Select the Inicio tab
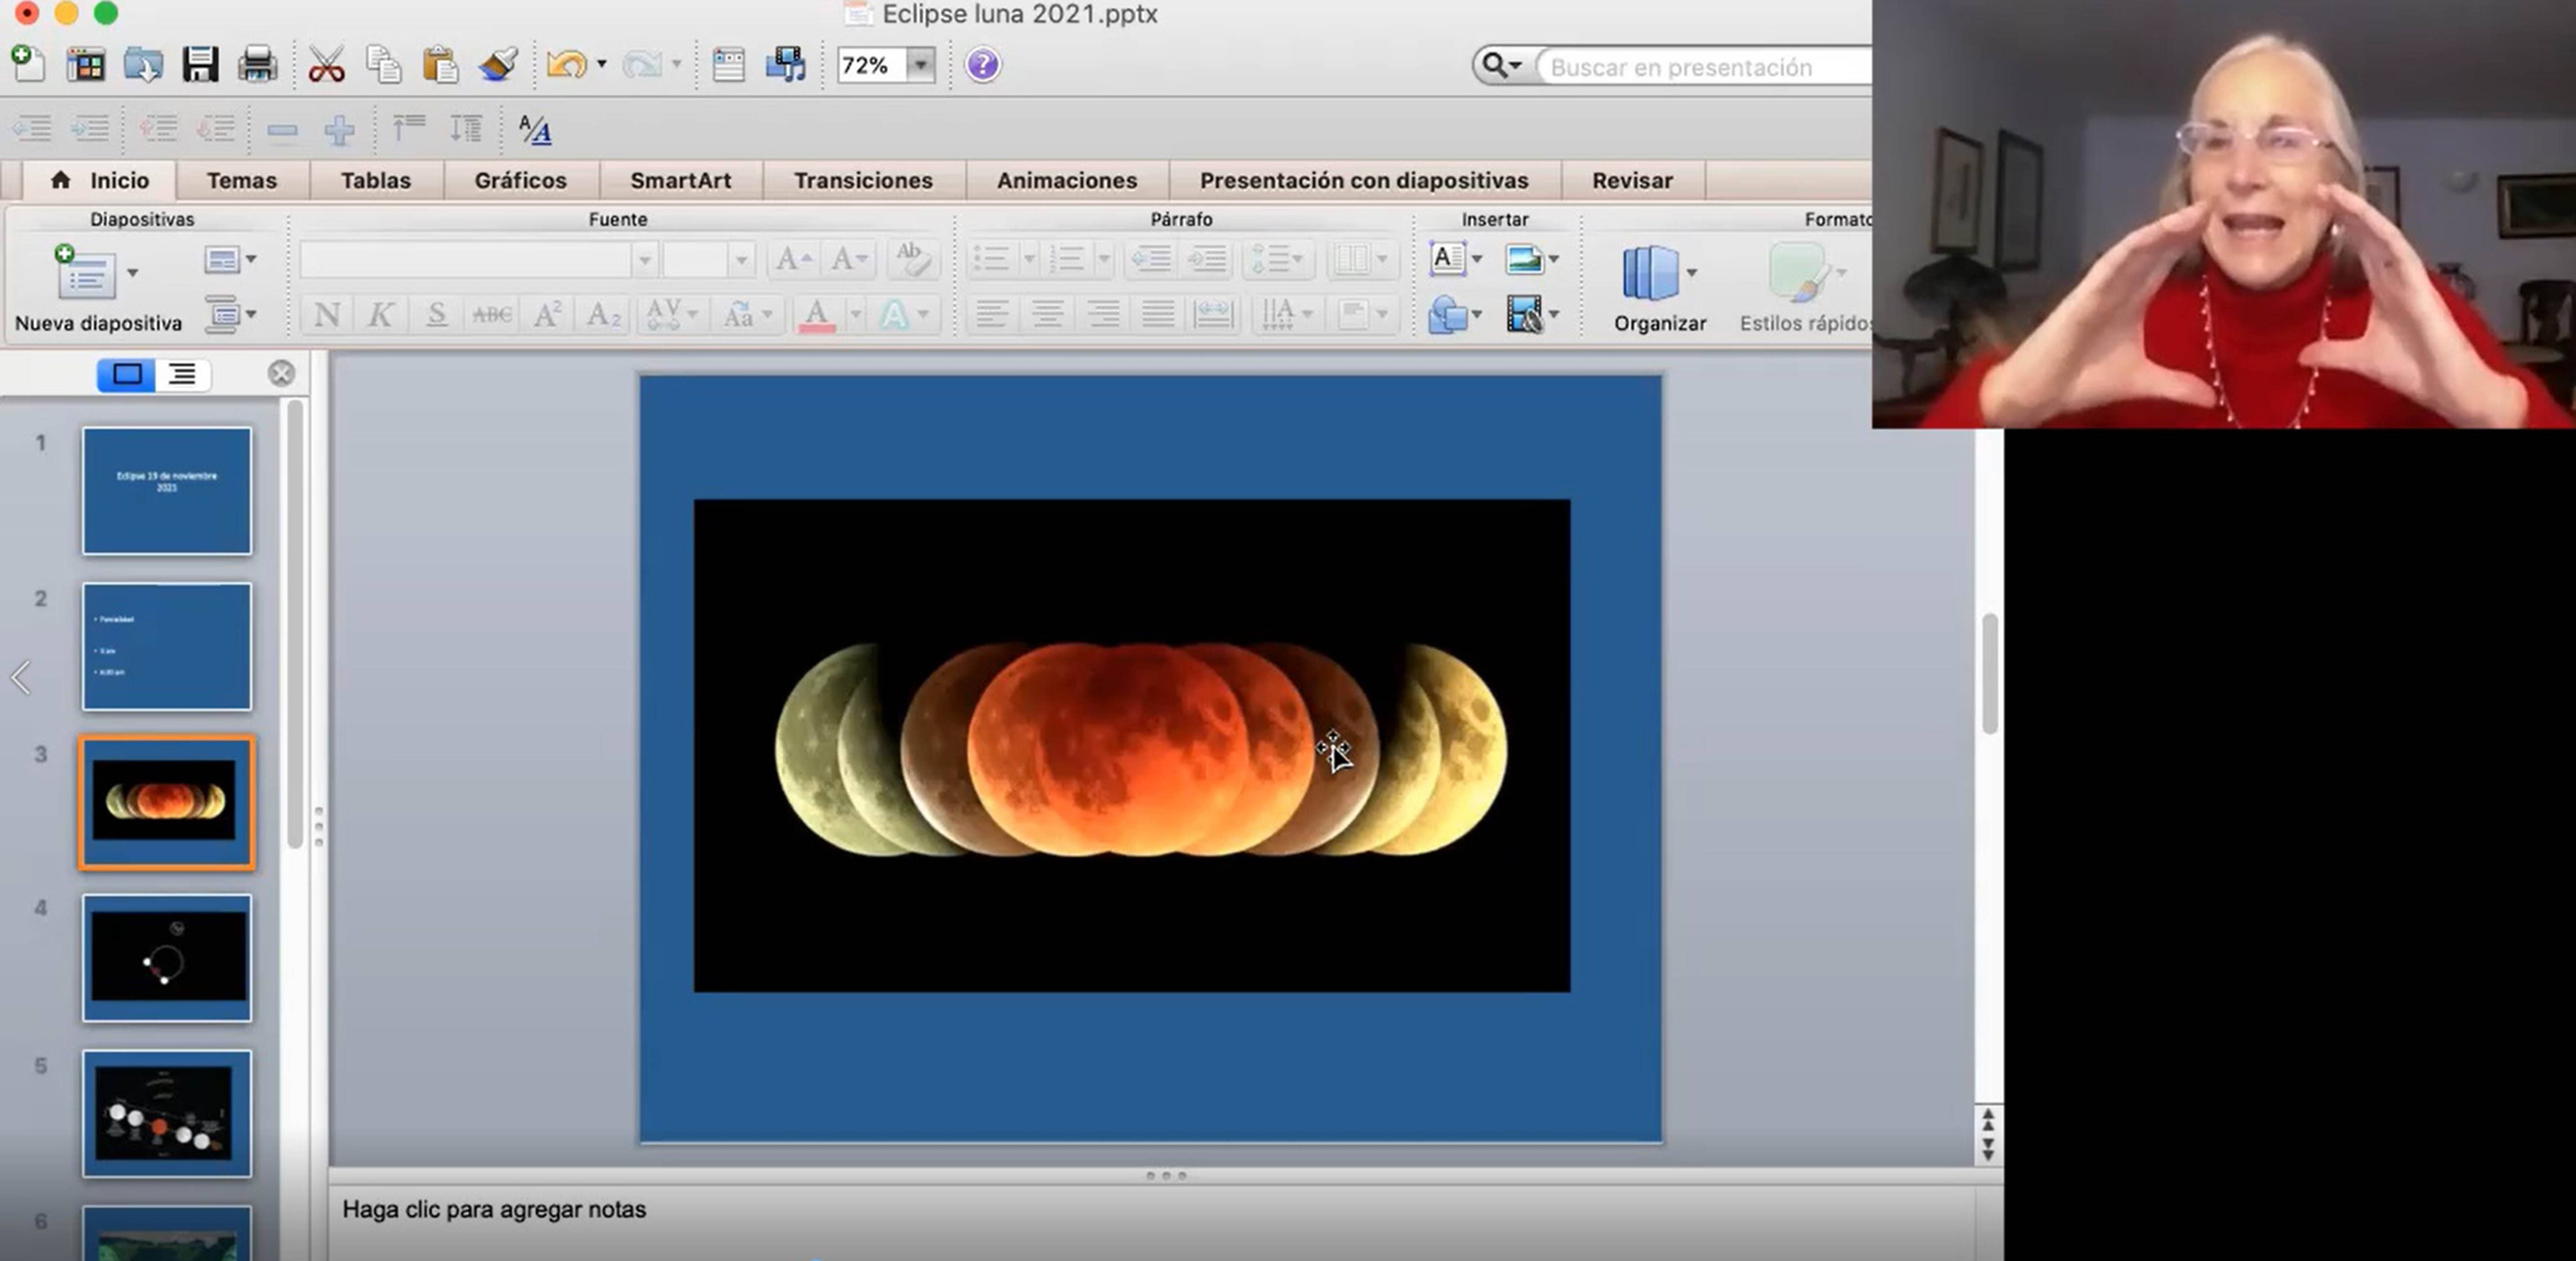This screenshot has height=1261, width=2576. tap(100, 181)
